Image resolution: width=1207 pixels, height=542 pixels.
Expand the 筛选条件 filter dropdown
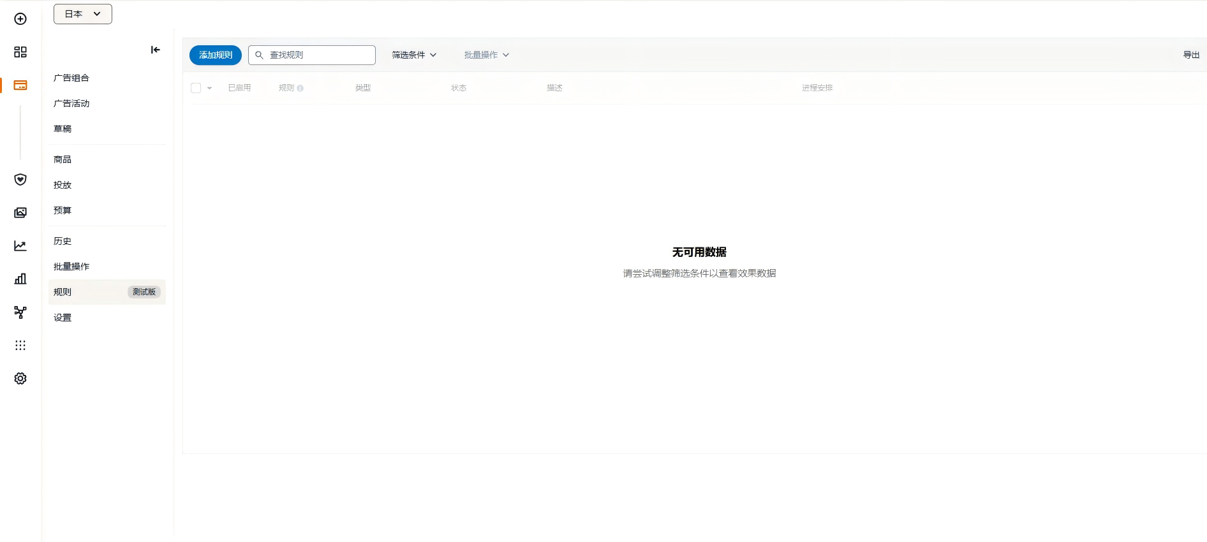pyautogui.click(x=414, y=55)
